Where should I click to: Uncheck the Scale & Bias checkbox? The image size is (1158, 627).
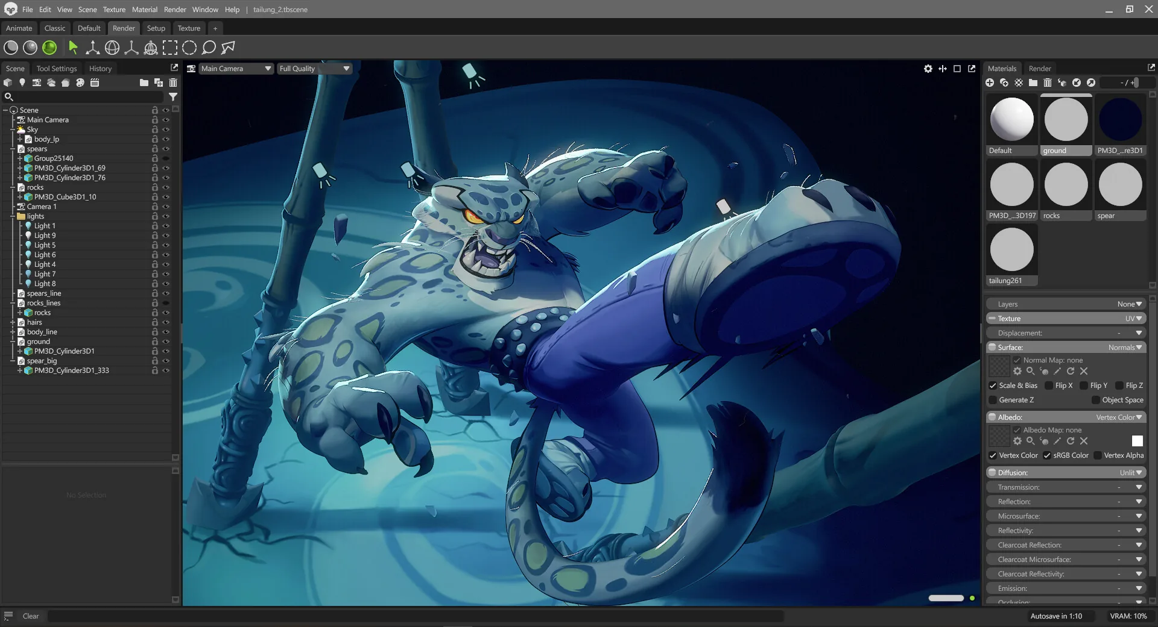993,385
